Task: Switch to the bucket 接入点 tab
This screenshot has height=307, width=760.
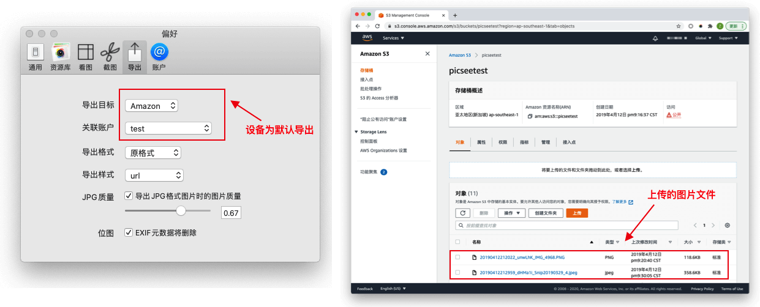Action: point(569,142)
